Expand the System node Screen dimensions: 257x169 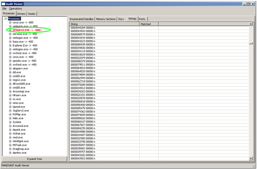(x=10, y=122)
